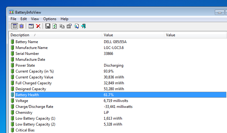Click battery icon beside Manufacture Date
The width and height of the screenshot is (227, 133).
pos(12,59)
